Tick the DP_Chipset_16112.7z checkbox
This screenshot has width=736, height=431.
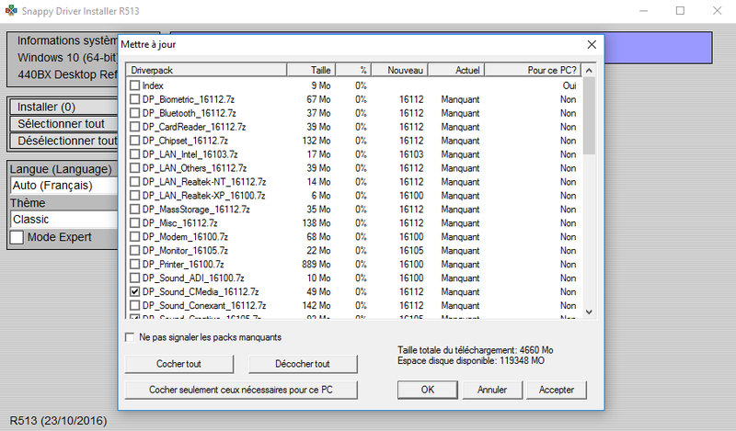pyautogui.click(x=135, y=141)
